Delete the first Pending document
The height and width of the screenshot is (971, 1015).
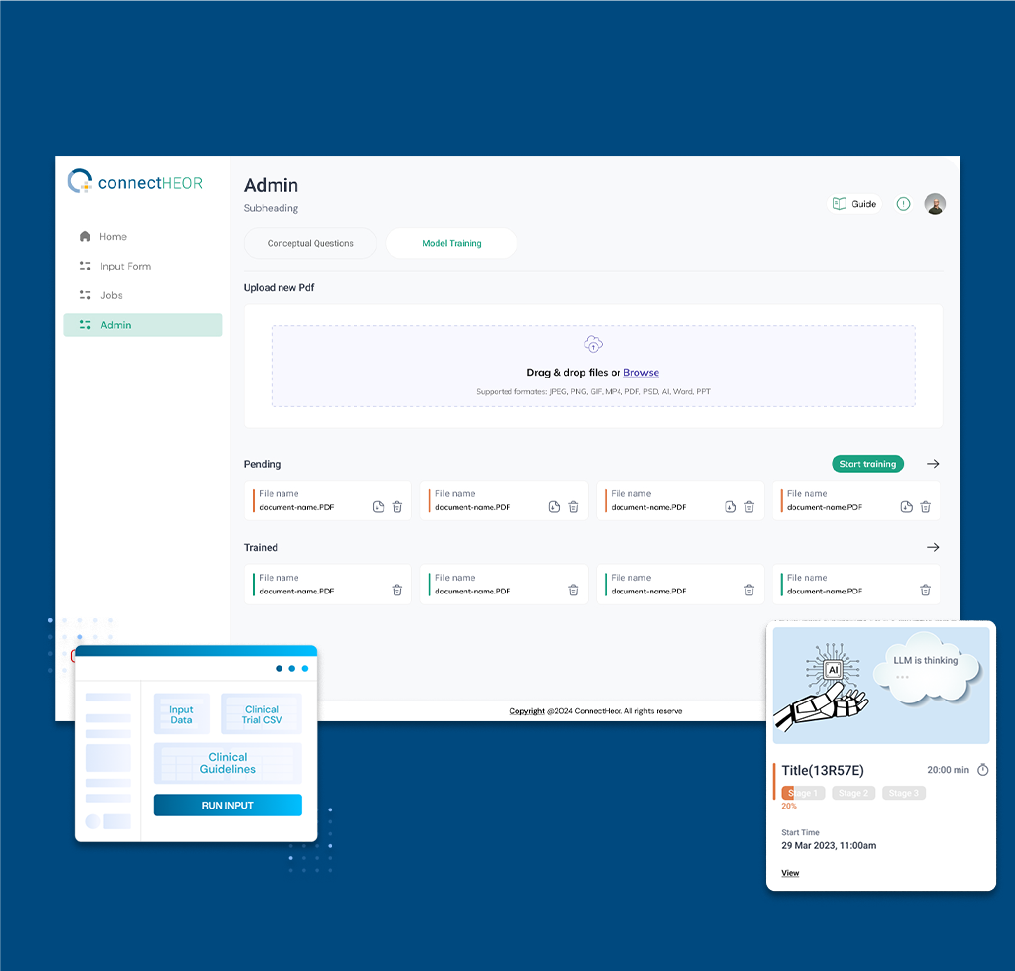point(397,507)
